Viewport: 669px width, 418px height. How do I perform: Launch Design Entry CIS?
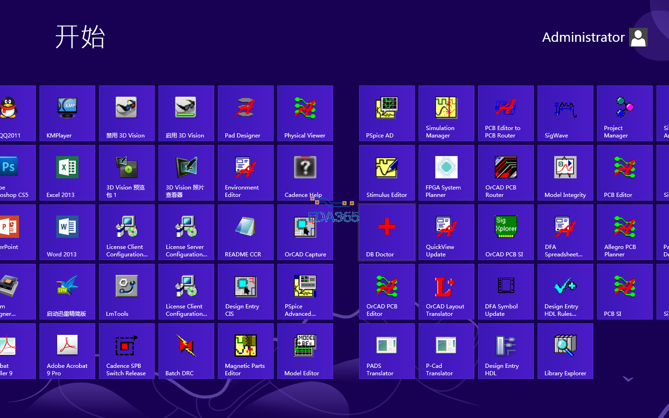(x=246, y=292)
